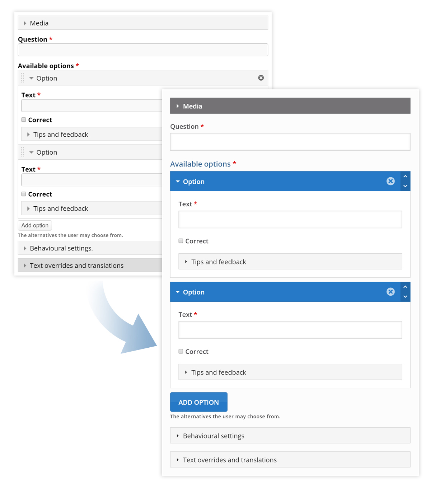Focus the Question field in new form
This screenshot has height=493, width=435.
click(x=290, y=142)
